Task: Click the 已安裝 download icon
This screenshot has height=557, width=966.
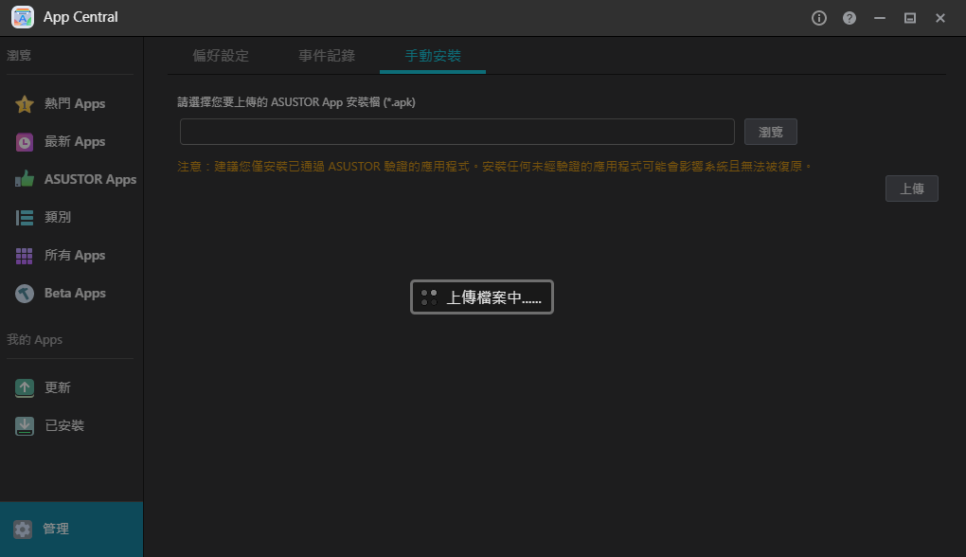Action: pyautogui.click(x=24, y=425)
